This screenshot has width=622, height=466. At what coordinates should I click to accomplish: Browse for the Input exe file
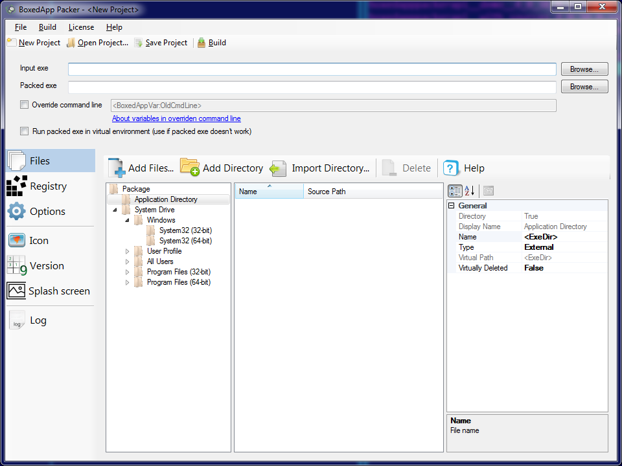click(584, 69)
